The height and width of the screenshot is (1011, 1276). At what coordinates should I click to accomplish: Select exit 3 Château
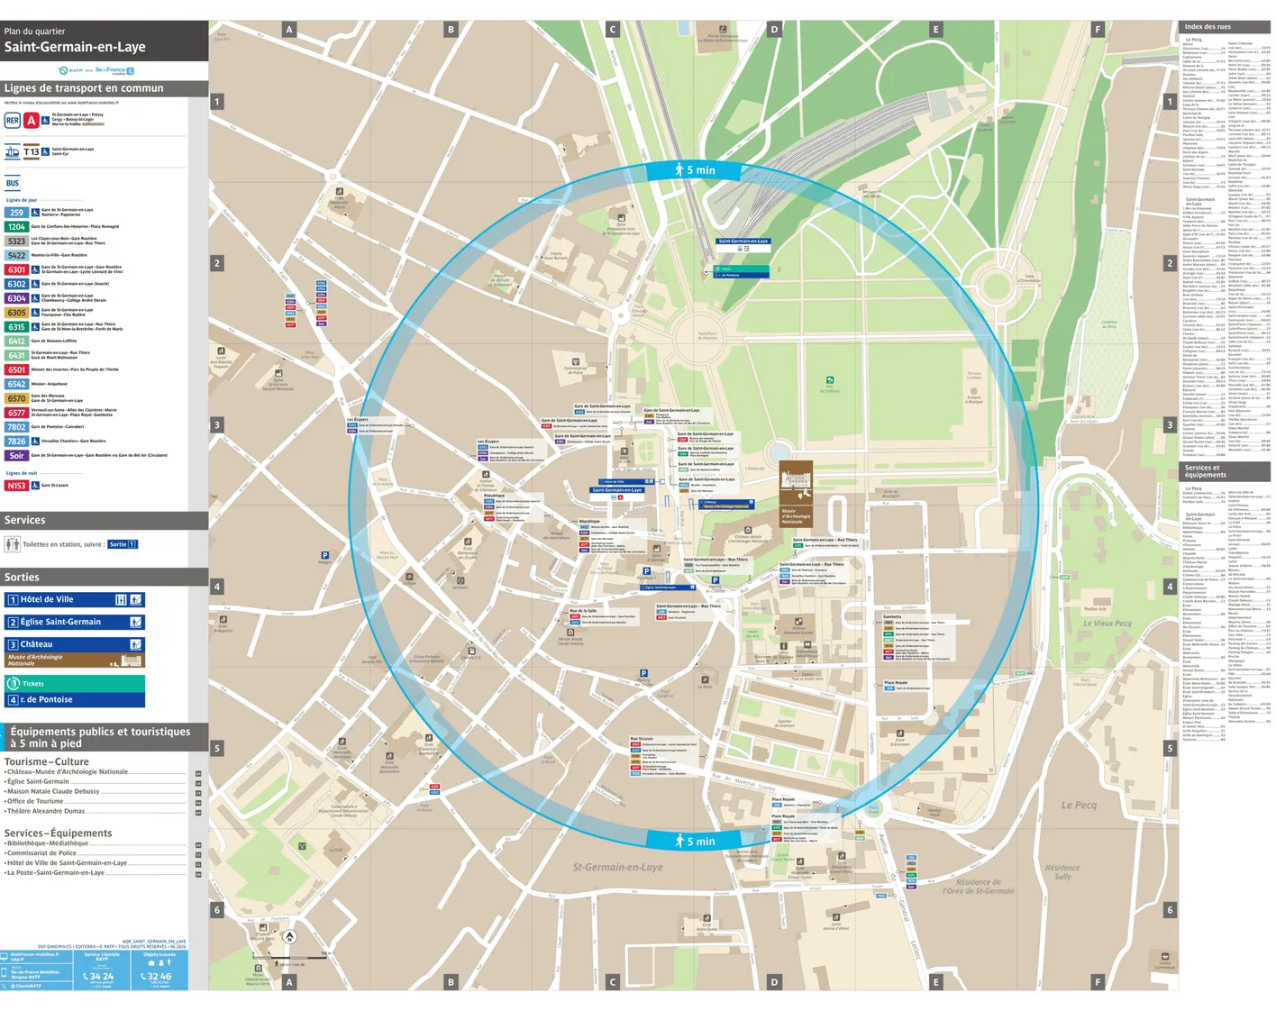click(75, 644)
